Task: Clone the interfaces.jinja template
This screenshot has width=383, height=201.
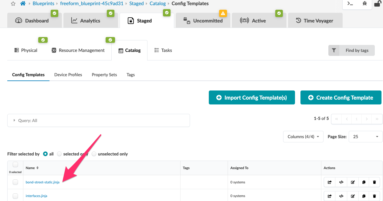Action: [x=364, y=196]
